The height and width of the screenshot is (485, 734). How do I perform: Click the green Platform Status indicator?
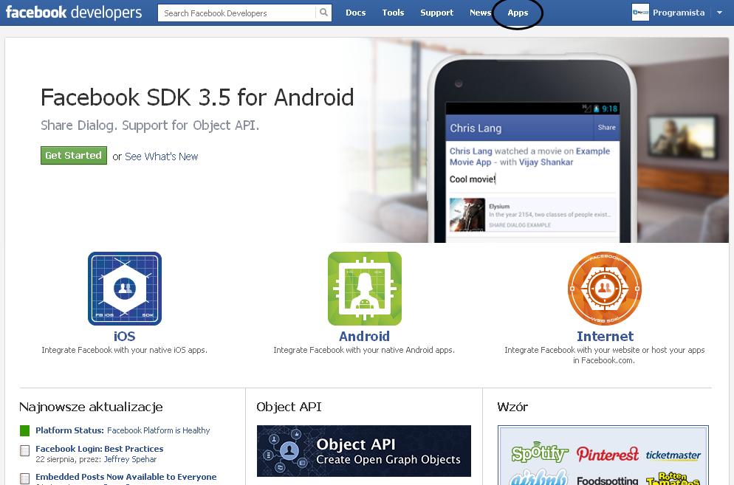point(25,430)
